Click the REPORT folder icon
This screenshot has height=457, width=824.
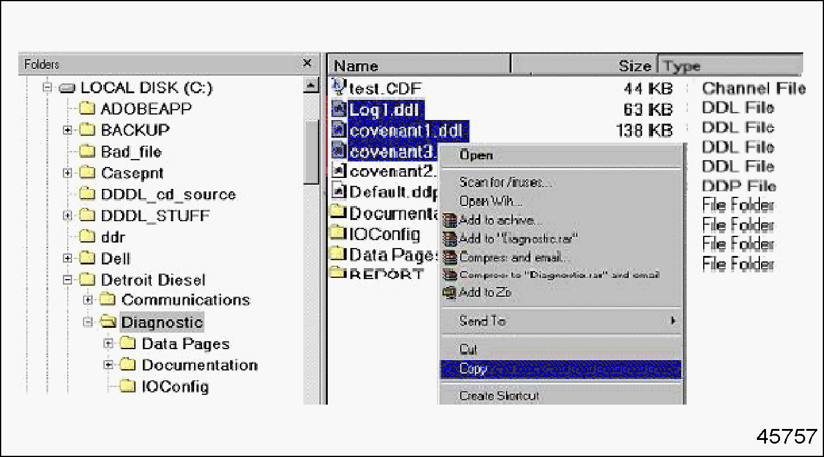(338, 273)
